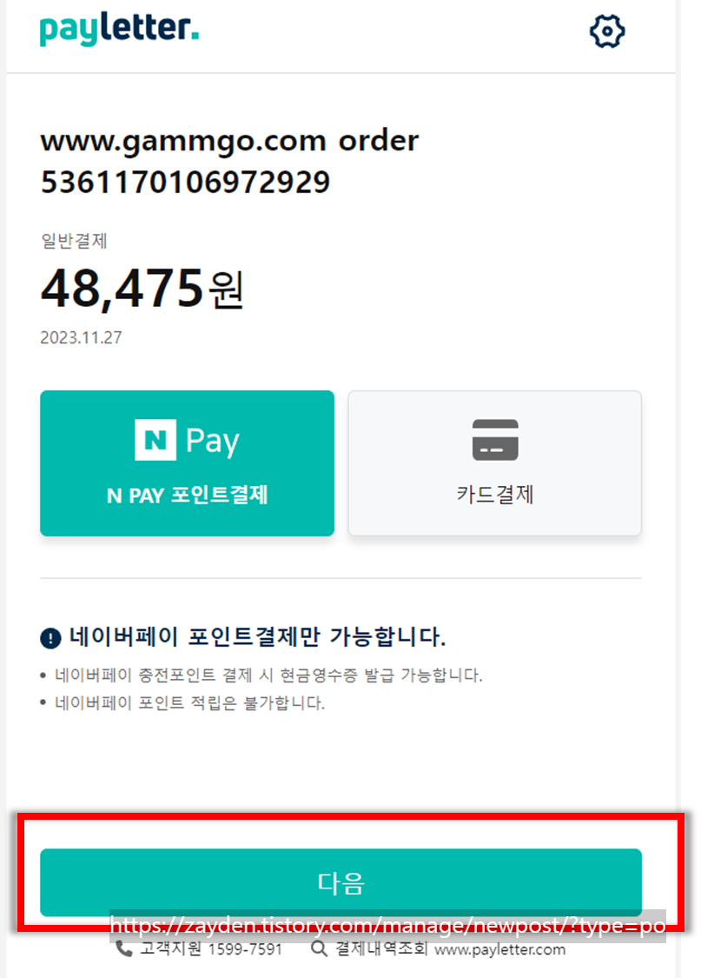
Task: Click the 2023.11.27 date text
Action: (81, 337)
